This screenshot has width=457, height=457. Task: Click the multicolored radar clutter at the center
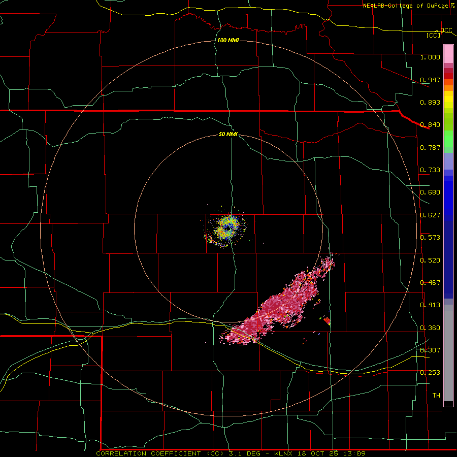coord(226,227)
